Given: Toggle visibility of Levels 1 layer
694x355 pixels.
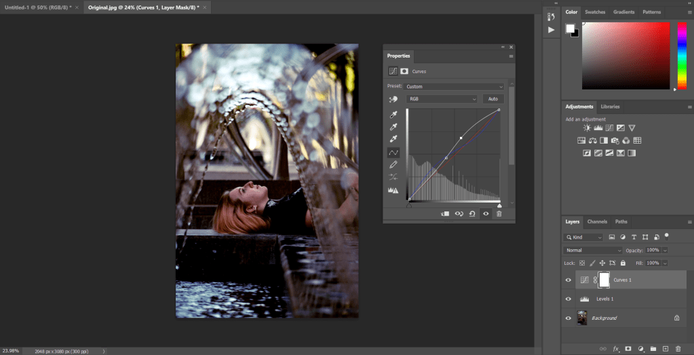Looking at the screenshot, I should coord(568,299).
